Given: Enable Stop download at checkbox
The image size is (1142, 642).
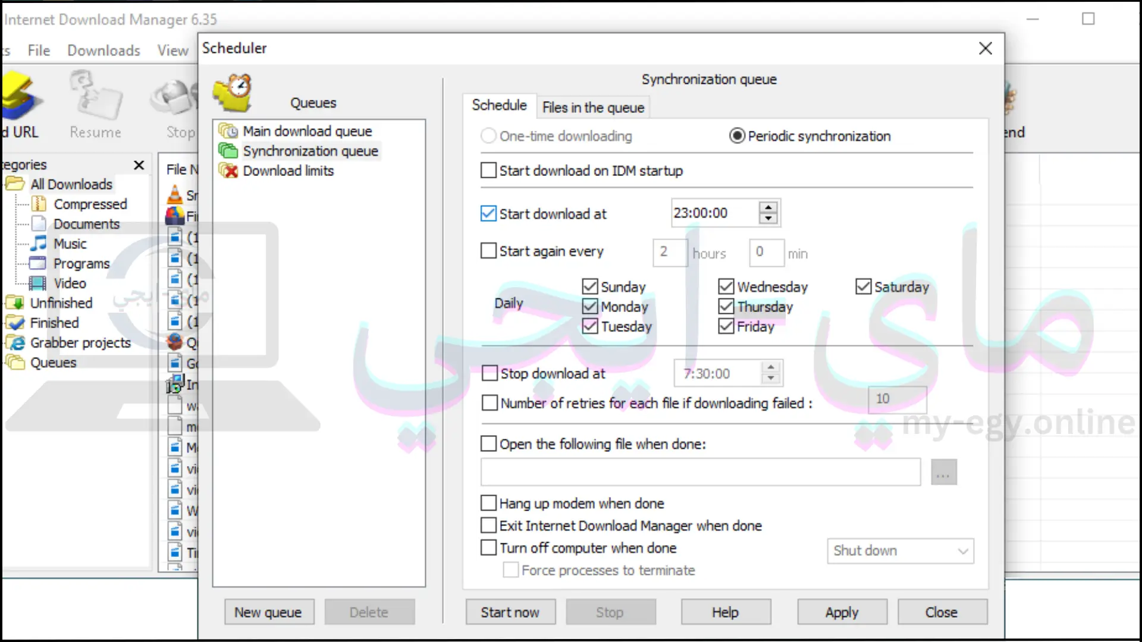Looking at the screenshot, I should 490,373.
